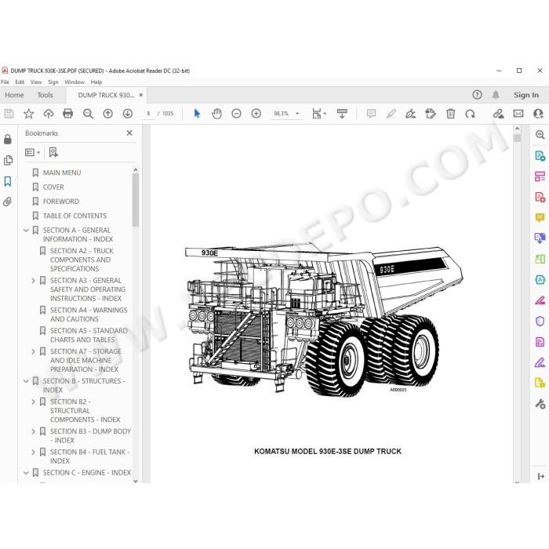Click the bookmarks panel vertical scrollbar
Viewport: 549px width, 549px height.
[136, 200]
